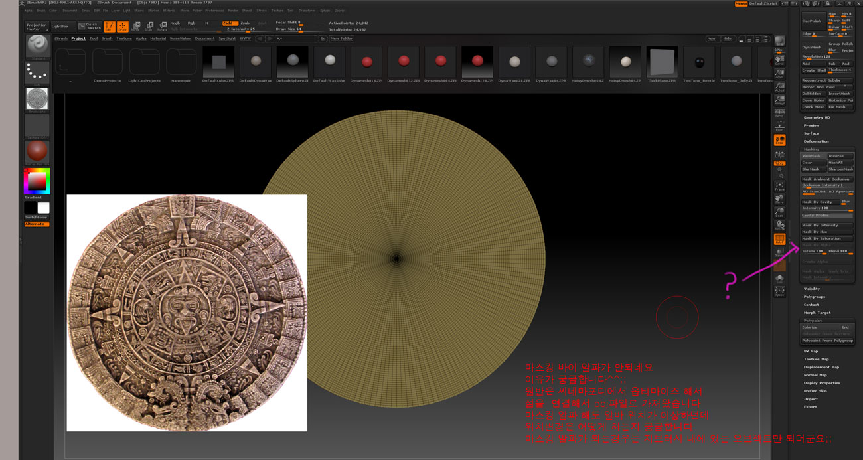This screenshot has width=863, height=460.
Task: Open the DemoProjects folder
Action: [107, 64]
